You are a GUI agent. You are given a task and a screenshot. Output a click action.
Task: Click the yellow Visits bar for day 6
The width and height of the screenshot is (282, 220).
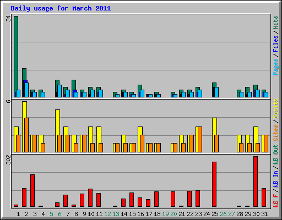57,131
